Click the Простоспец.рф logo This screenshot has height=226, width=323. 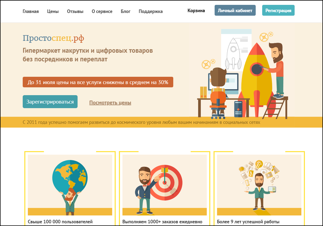coord(53,38)
